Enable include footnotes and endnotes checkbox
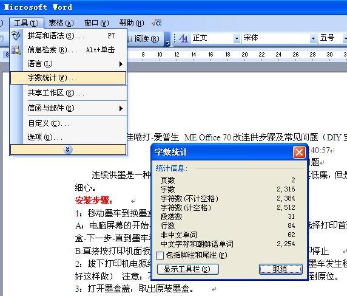The height and width of the screenshot is (296, 347). pyautogui.click(x=160, y=255)
